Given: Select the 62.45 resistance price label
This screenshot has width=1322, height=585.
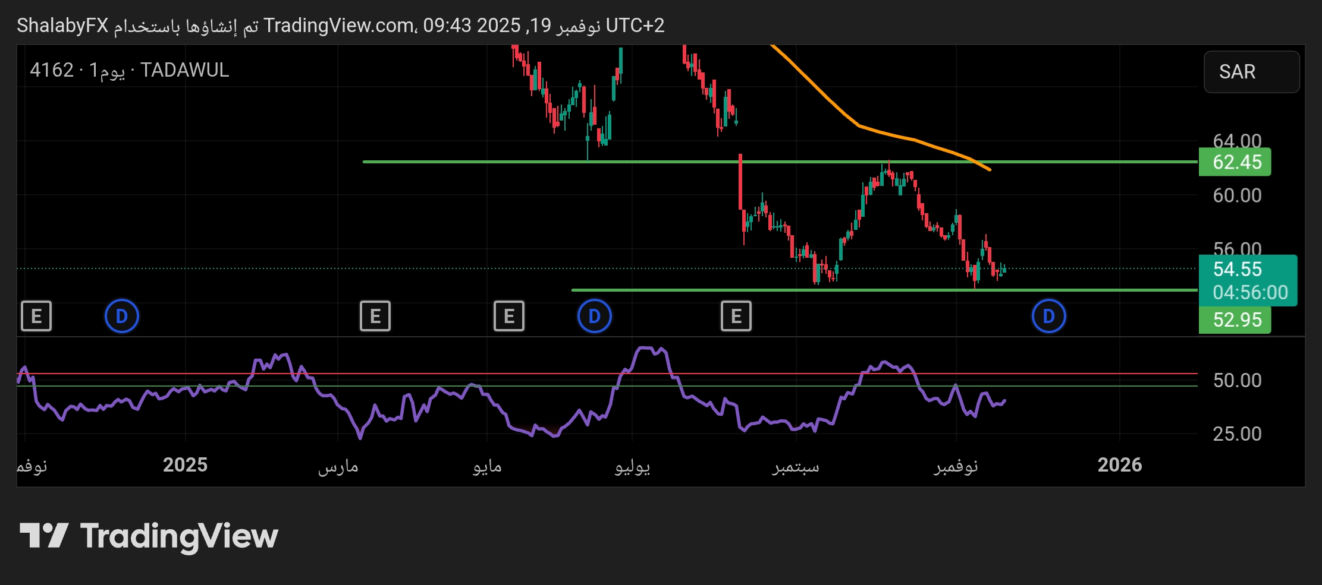Looking at the screenshot, I should coord(1235,162).
